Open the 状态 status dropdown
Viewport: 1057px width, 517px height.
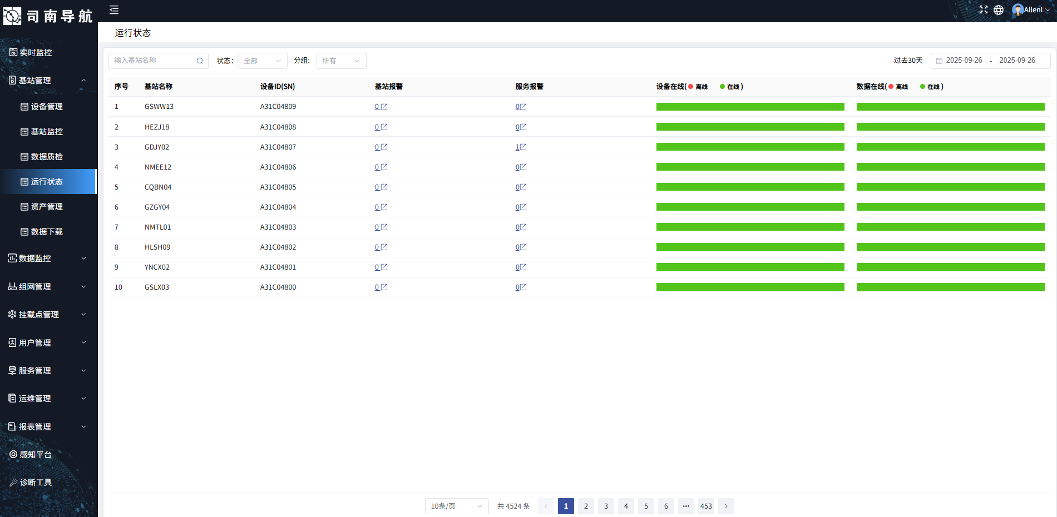click(263, 61)
